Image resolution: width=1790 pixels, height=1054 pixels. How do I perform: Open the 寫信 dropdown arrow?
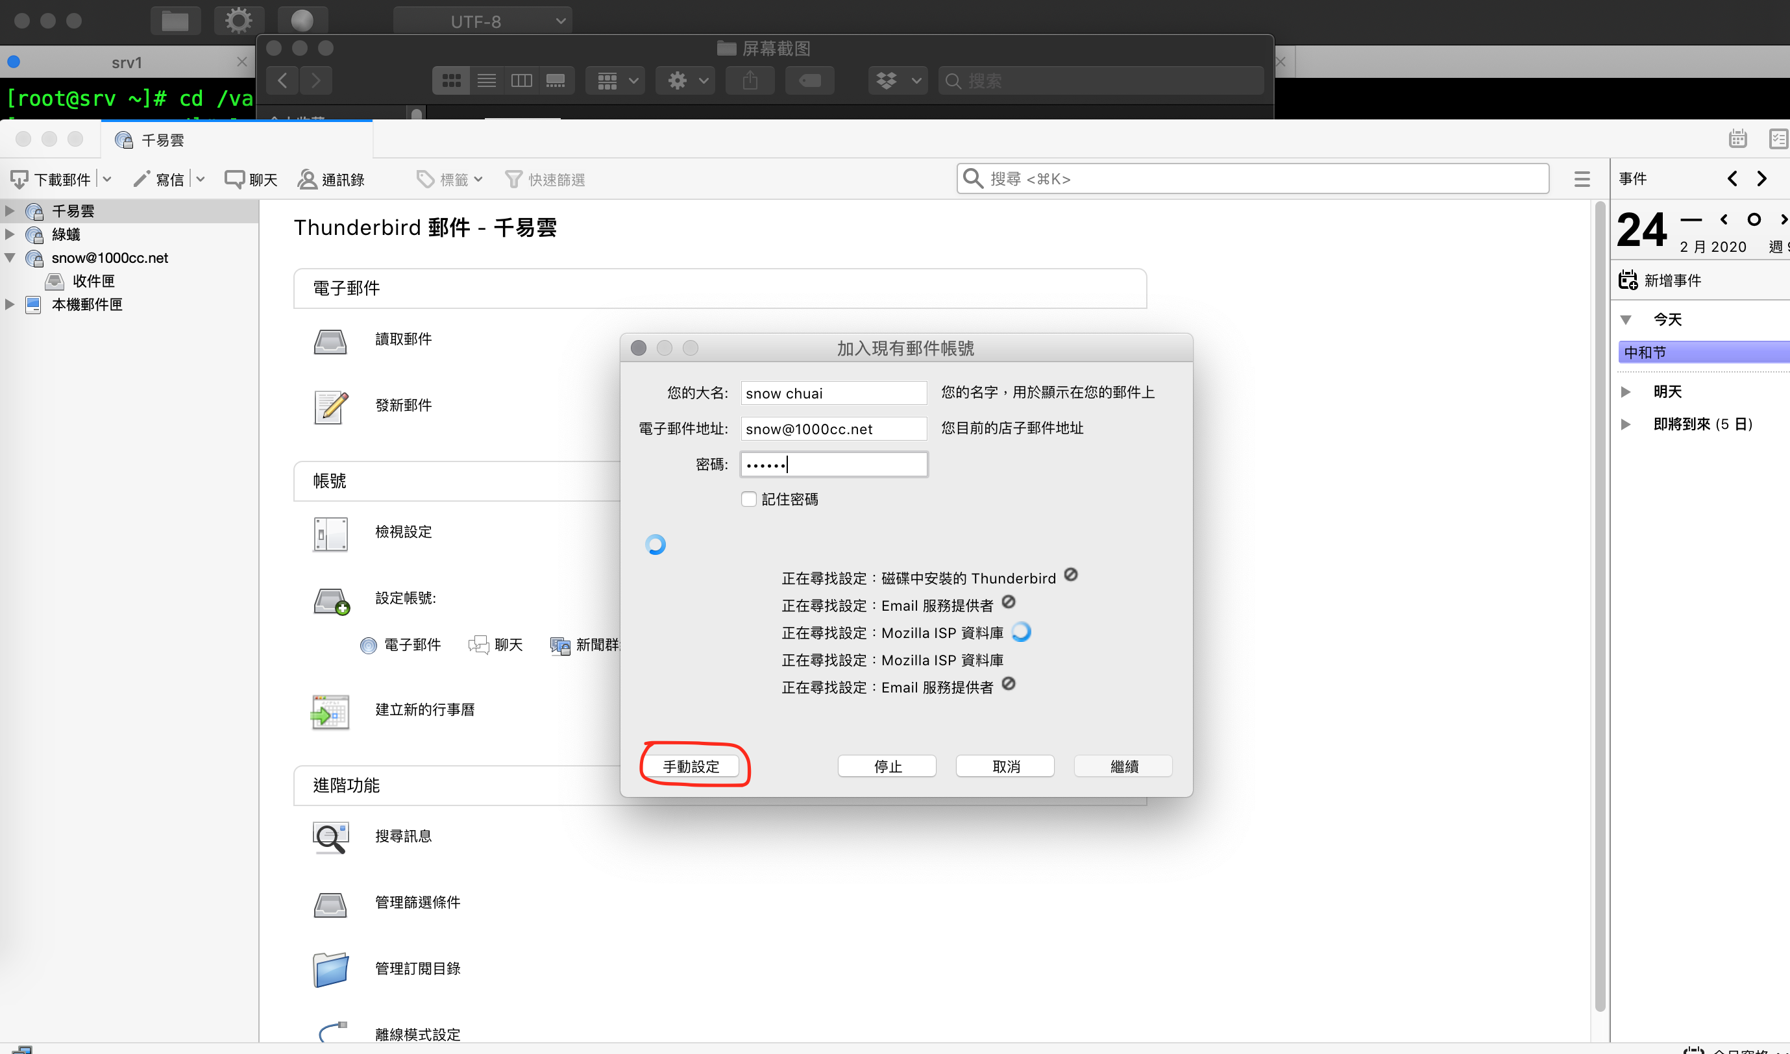point(201,180)
